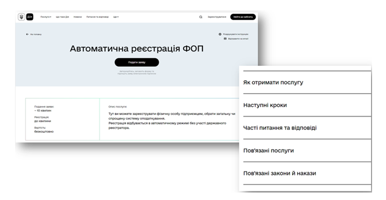386x200 pixels.
Task: Click the Автоматична реєстрація ФОП heading
Action: pos(136,49)
